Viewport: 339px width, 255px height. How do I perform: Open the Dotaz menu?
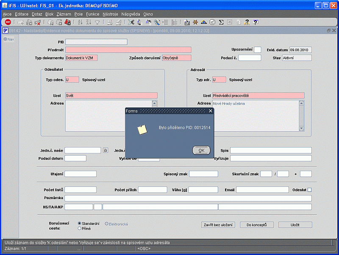(x=37, y=14)
